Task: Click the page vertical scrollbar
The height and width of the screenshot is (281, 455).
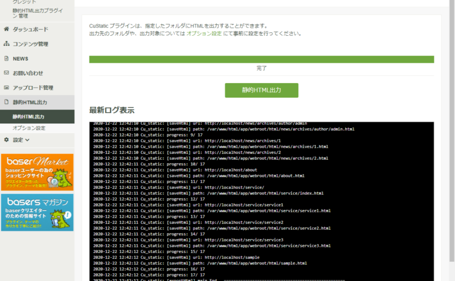Action: pos(452,131)
